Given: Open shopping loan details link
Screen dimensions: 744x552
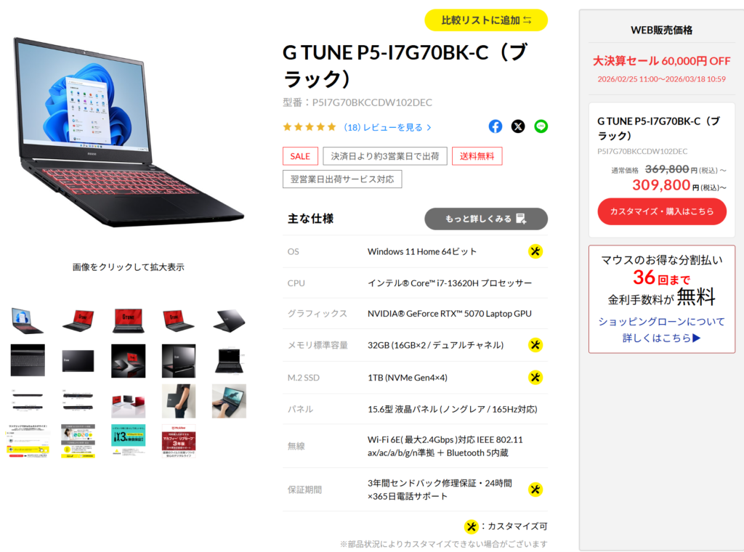Looking at the screenshot, I should [661, 330].
